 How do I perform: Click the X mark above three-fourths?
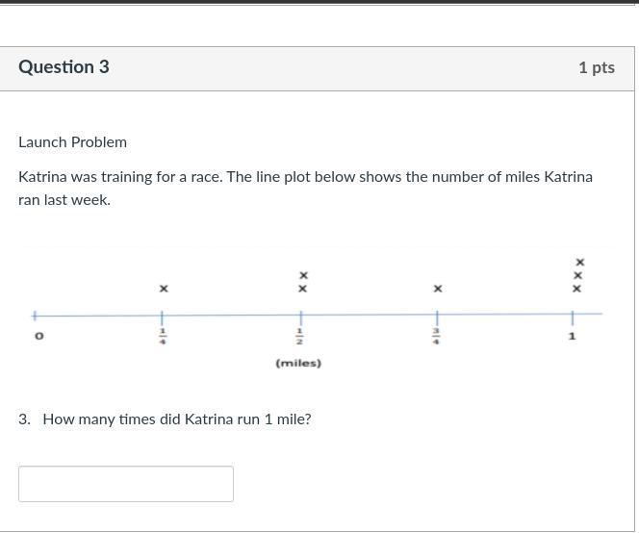pyautogui.click(x=438, y=289)
